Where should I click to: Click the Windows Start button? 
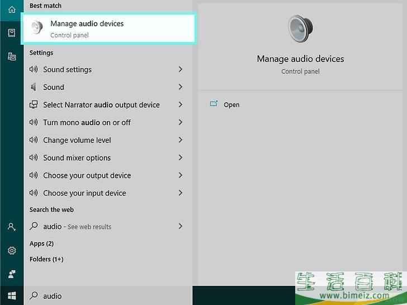pyautogui.click(x=11, y=296)
